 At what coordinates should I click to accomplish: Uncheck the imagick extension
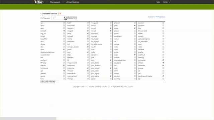click(88, 31)
